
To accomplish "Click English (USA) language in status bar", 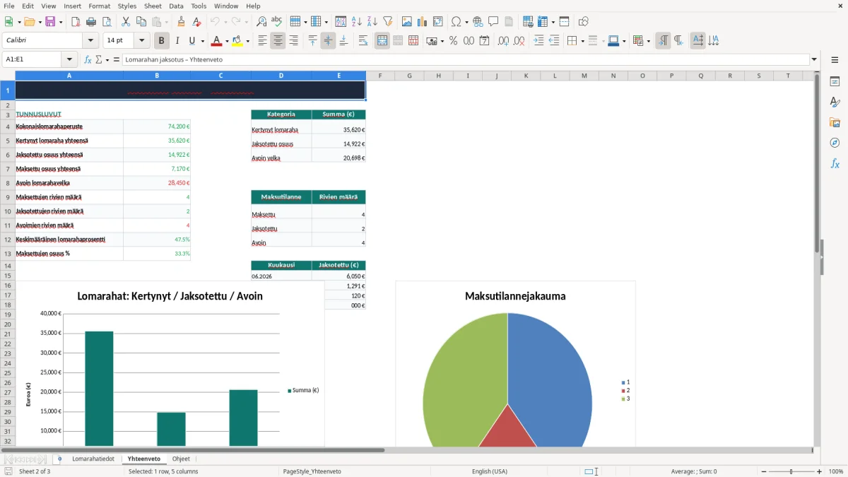I will [490, 471].
